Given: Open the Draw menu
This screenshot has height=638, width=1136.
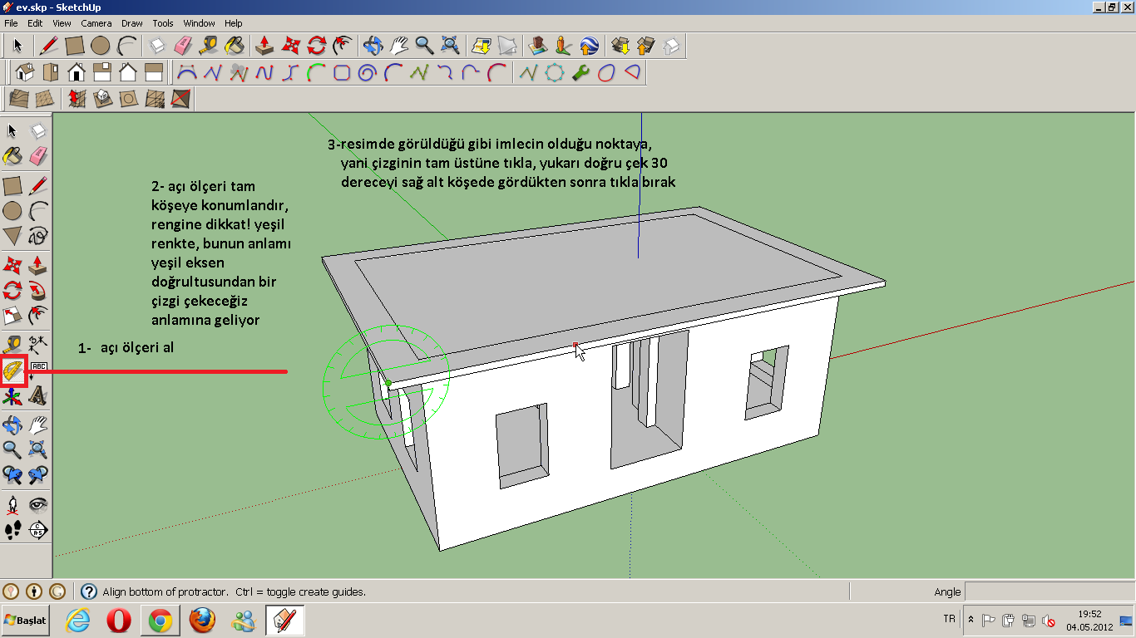Looking at the screenshot, I should click(x=131, y=23).
